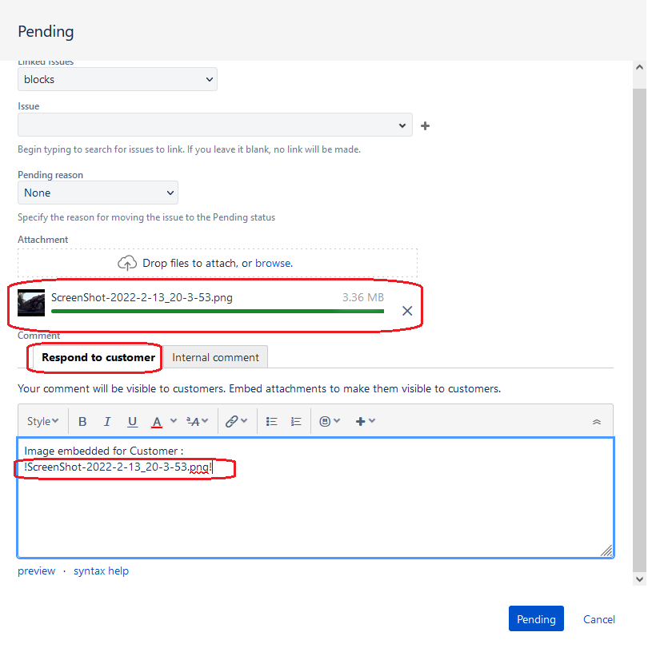Open the link options dropdown arrow
648x652 pixels.
[244, 421]
